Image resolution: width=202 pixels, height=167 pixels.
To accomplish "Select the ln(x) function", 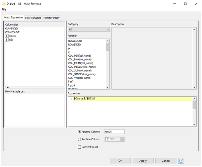I will [x=71, y=82].
